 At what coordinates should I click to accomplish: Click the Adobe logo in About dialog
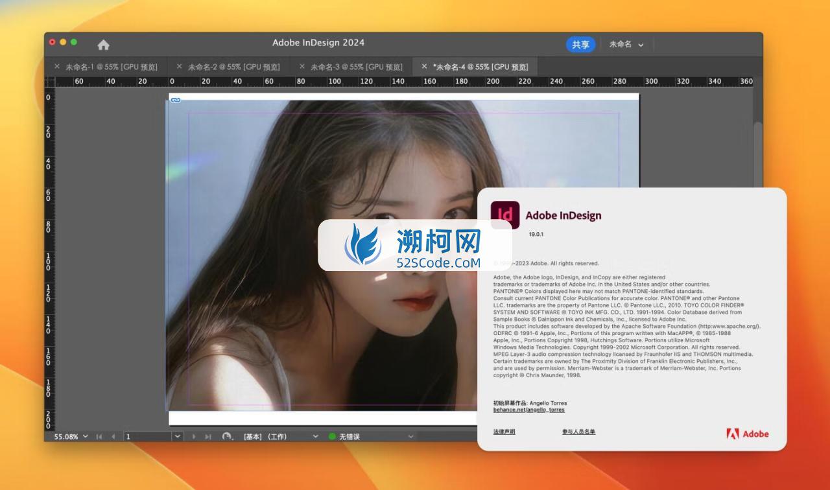pos(748,434)
